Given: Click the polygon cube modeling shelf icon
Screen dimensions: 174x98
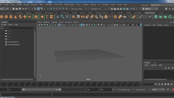Looking at the screenshot, I should [106, 17].
